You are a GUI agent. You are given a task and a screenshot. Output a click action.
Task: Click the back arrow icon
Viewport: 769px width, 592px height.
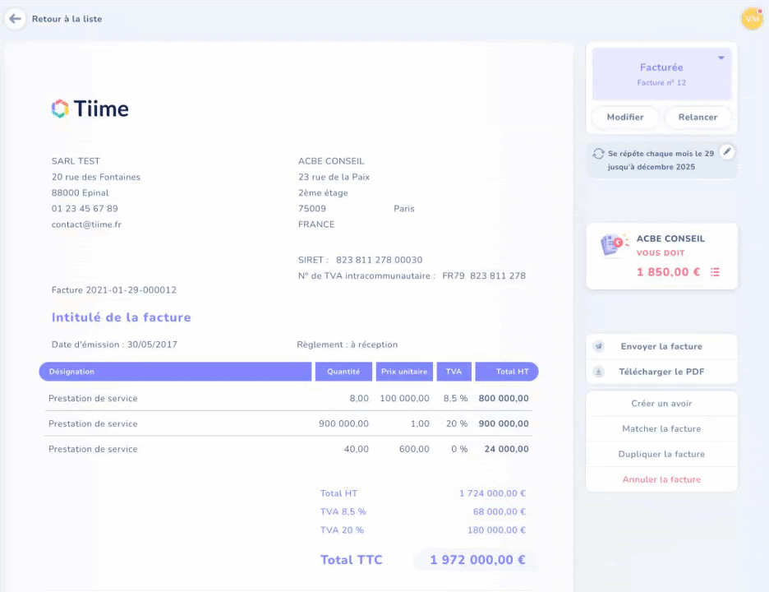click(16, 19)
